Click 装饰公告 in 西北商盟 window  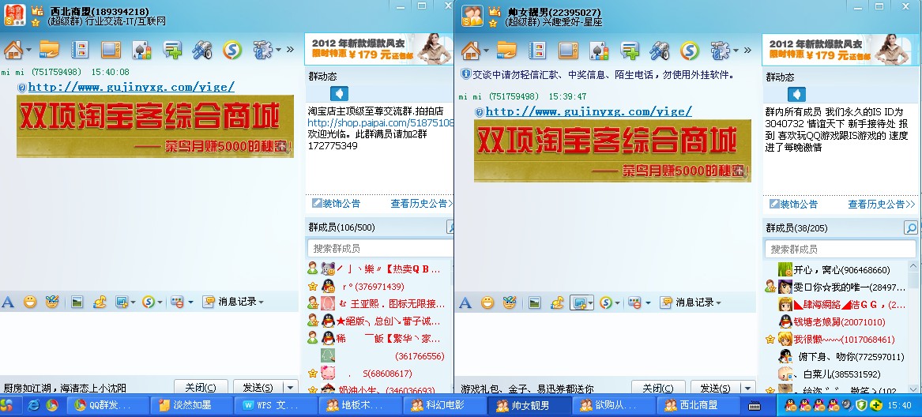click(337, 204)
